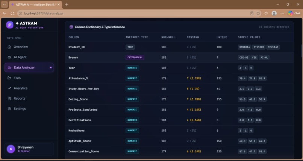Click the browser back arrow

coord(4,13)
